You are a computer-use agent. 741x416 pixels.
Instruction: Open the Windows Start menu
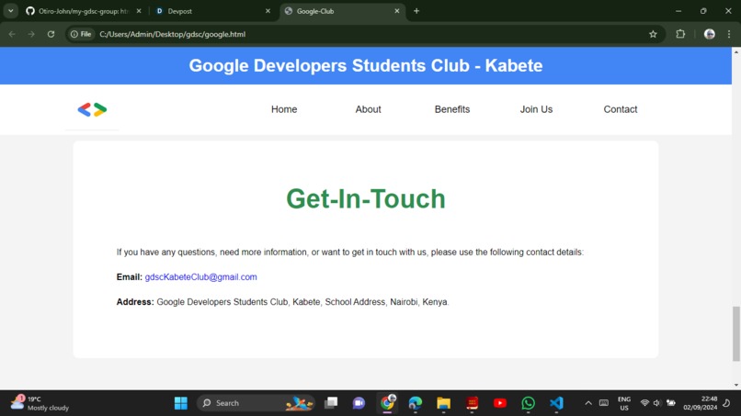click(181, 403)
